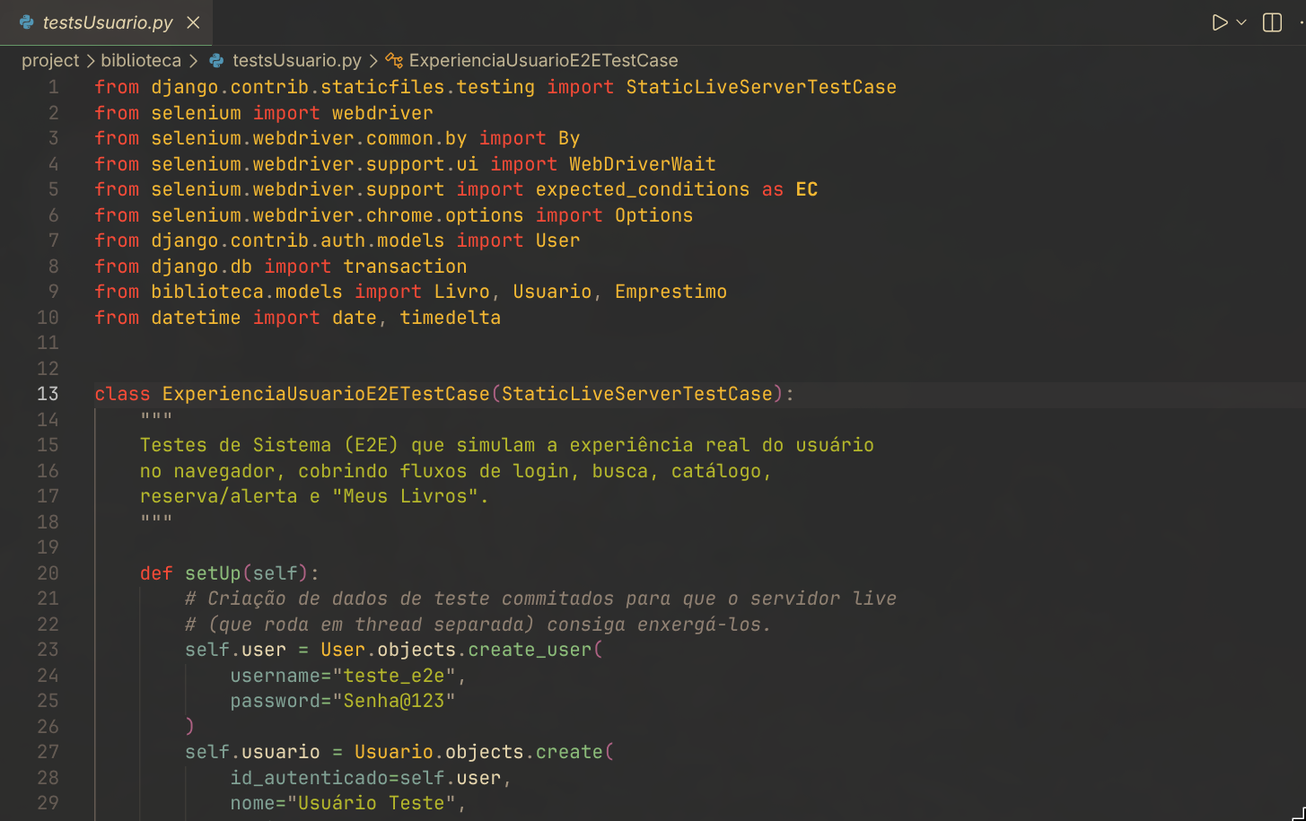The image size is (1306, 821).
Task: Open the project breadcrumb
Action: 50,60
